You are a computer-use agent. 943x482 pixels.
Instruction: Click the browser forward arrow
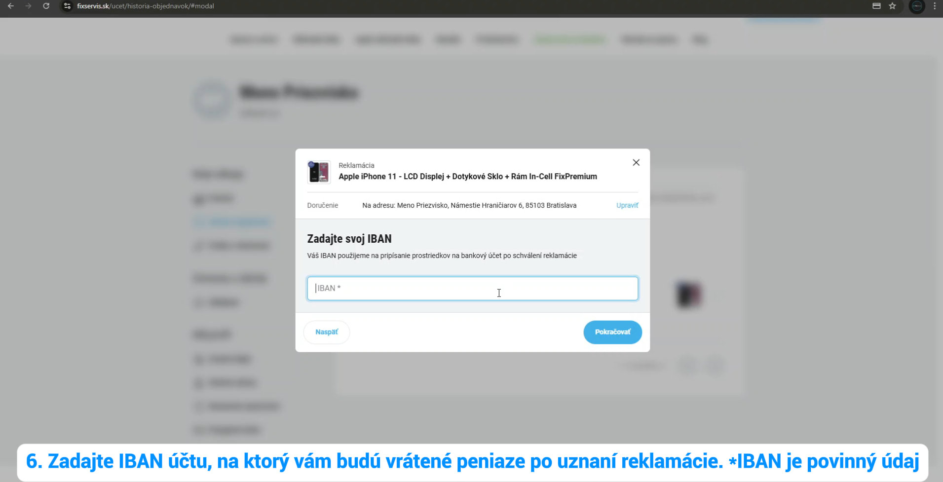(28, 6)
